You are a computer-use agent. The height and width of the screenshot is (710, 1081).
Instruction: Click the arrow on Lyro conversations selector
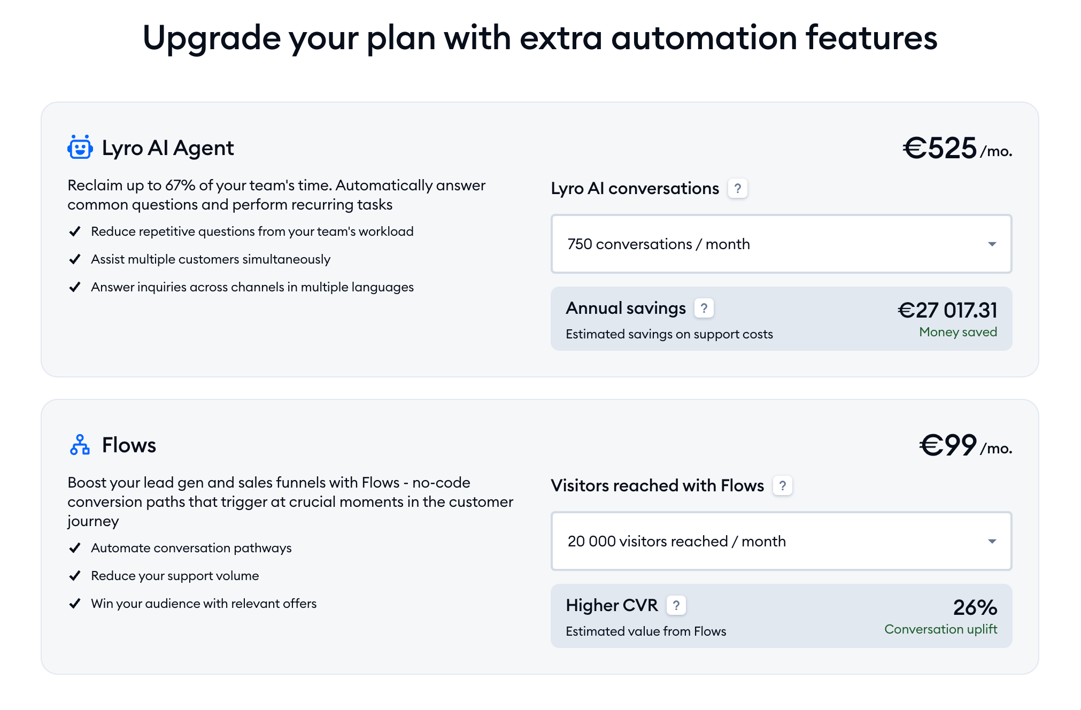pos(992,244)
